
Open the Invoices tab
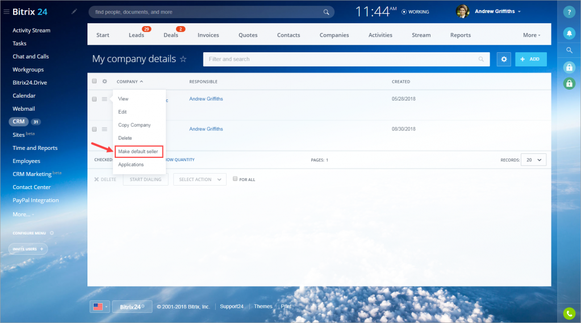[x=208, y=35]
